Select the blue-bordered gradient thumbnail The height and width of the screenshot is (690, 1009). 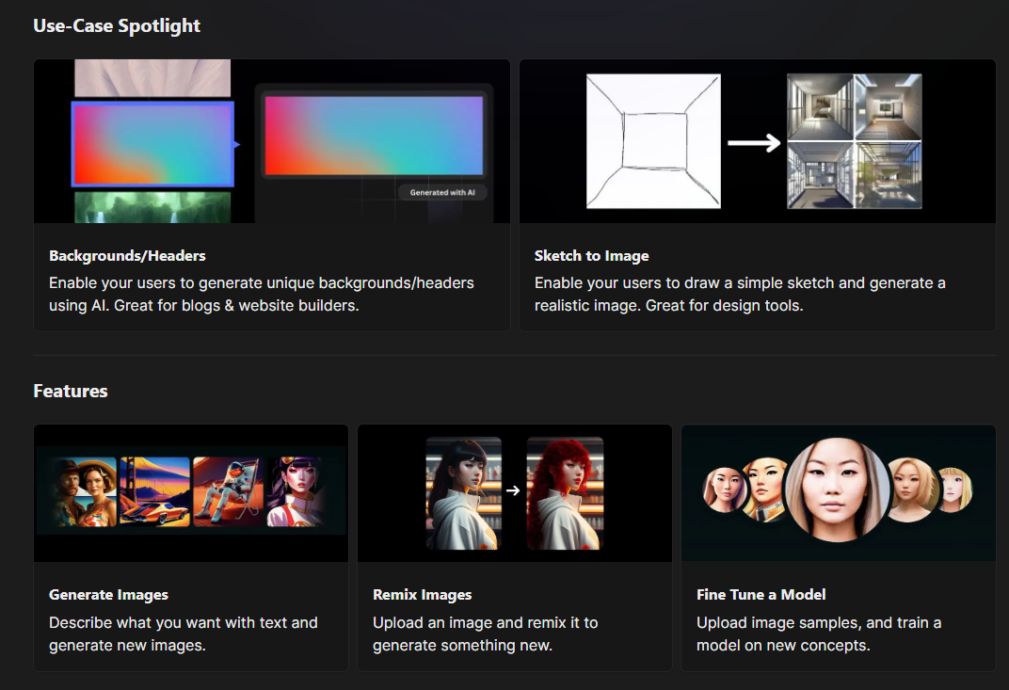tap(152, 144)
